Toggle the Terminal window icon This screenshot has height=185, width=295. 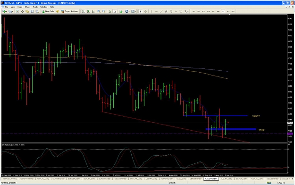[32, 11]
